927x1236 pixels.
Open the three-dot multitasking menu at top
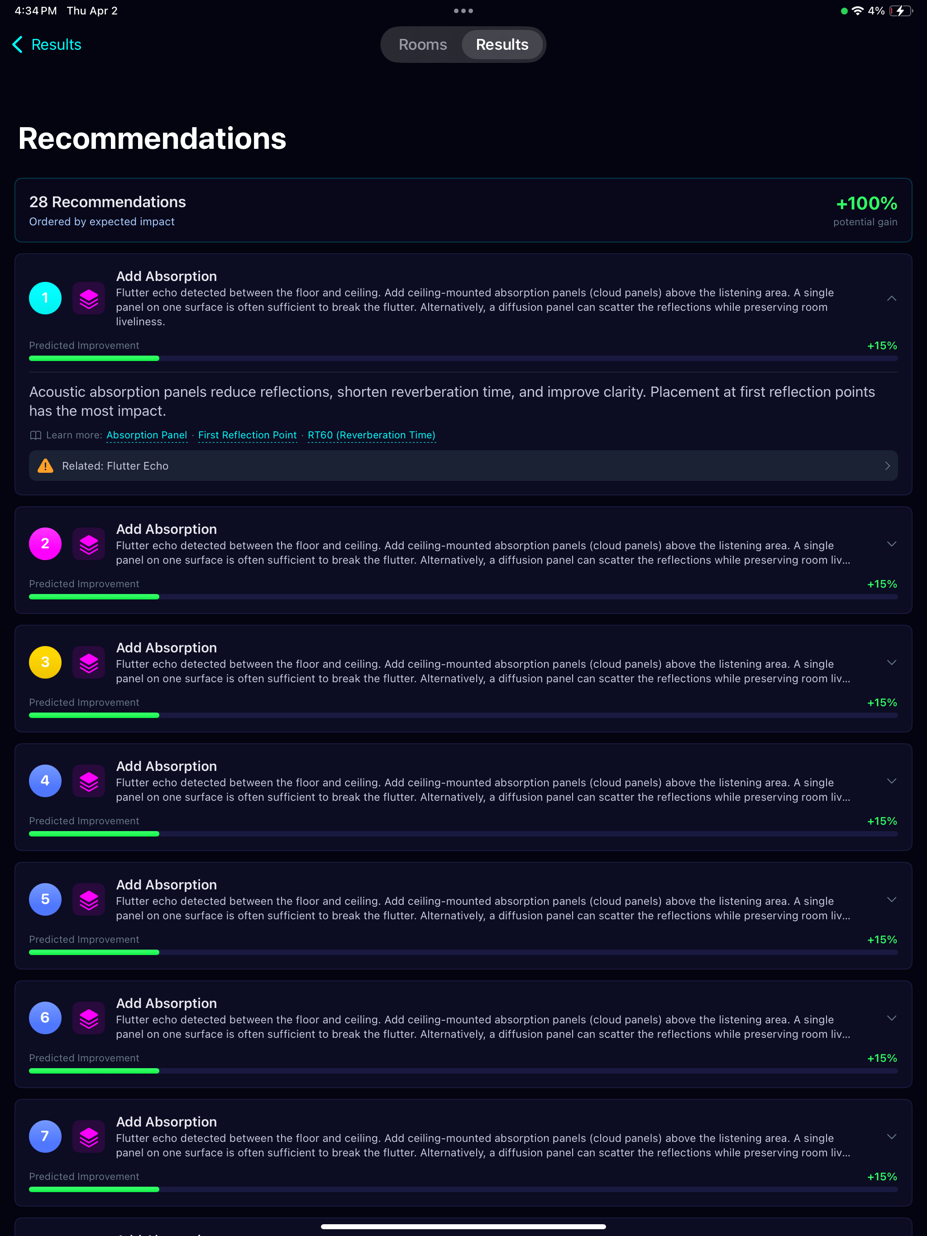tap(463, 10)
